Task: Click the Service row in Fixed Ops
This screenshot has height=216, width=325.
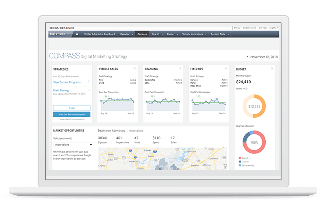Action: (x=209, y=80)
